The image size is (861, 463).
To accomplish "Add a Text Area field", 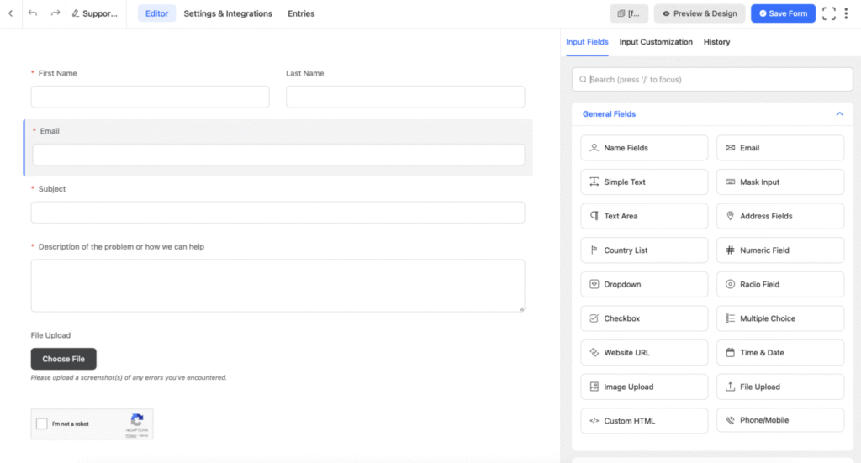I will pos(644,216).
